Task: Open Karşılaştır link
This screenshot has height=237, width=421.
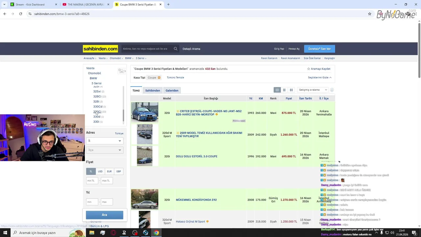Action: coord(330,58)
